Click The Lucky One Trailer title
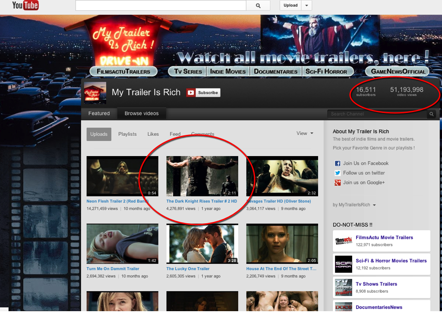This screenshot has height=331, width=442. click(188, 269)
